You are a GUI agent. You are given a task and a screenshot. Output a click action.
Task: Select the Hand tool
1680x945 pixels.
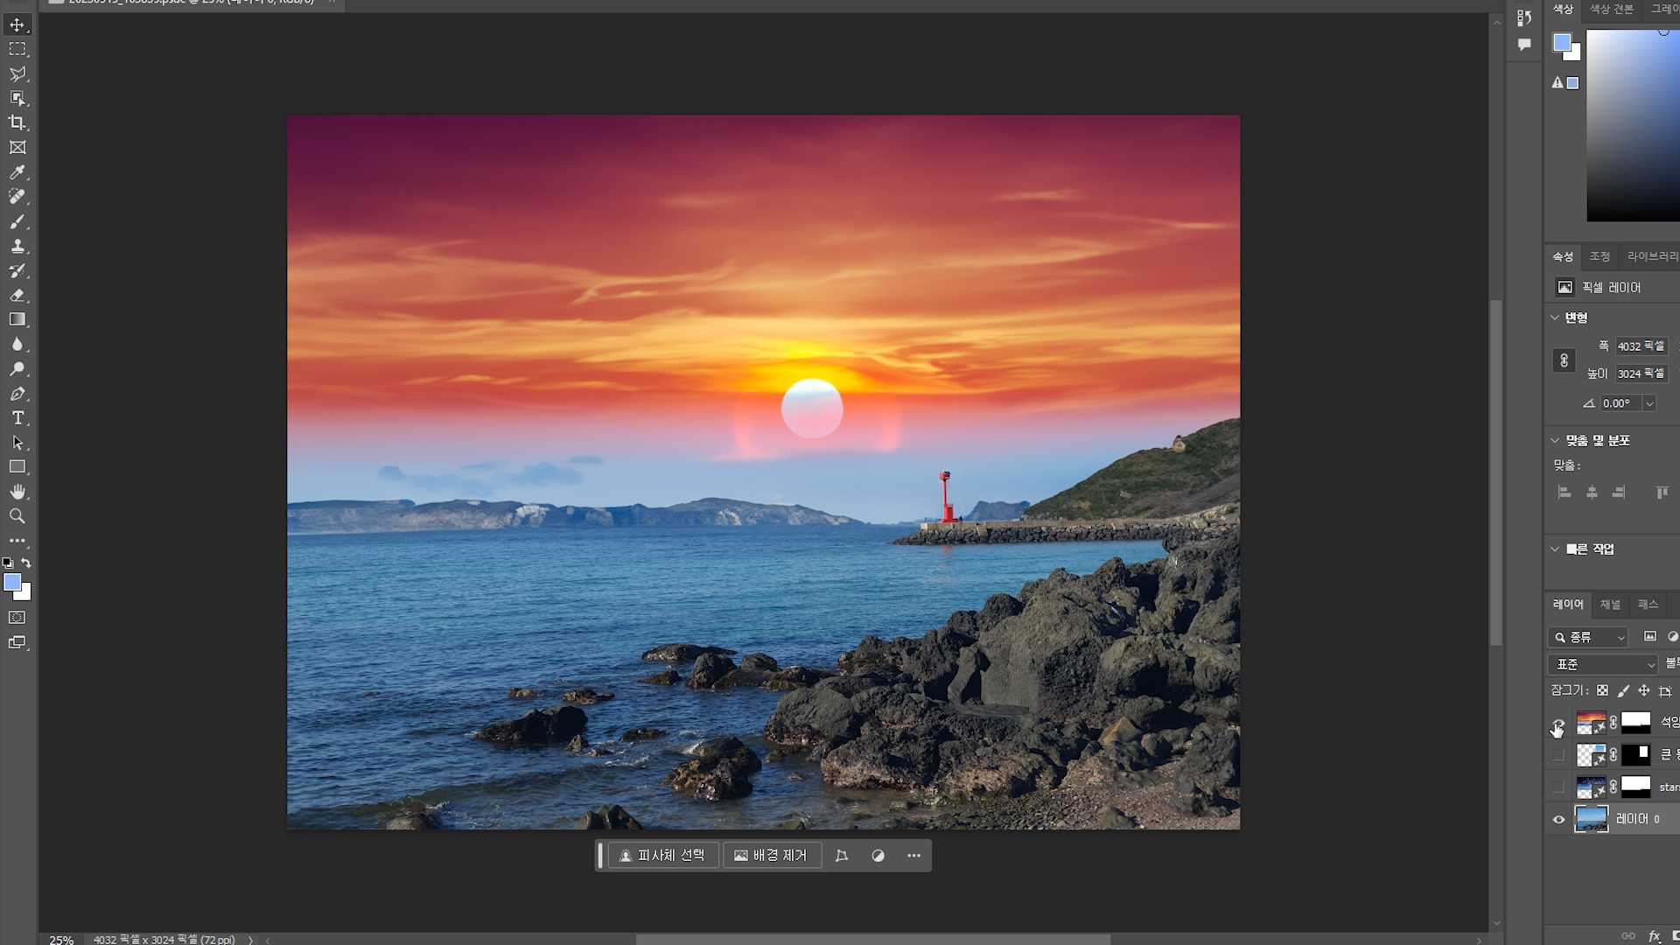coord(17,492)
